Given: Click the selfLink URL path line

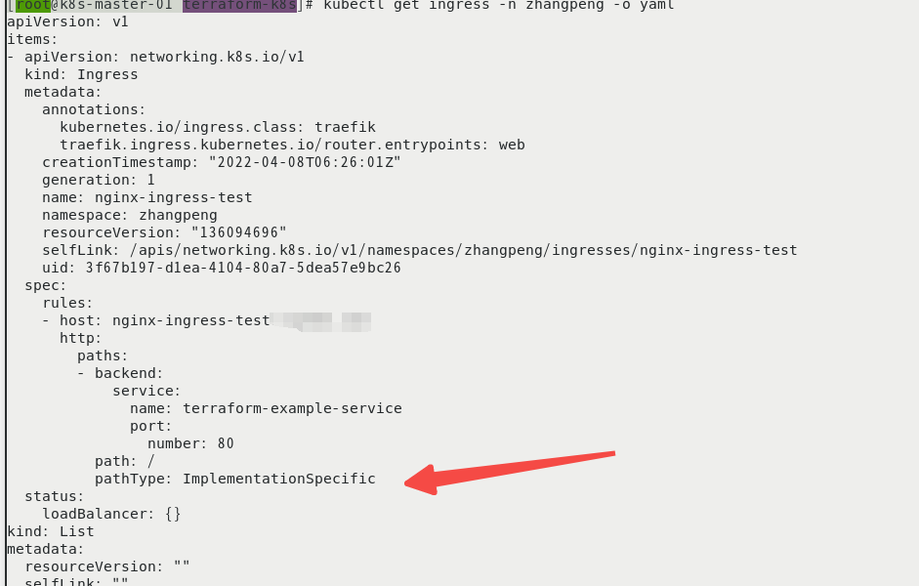Looking at the screenshot, I should tap(420, 250).
